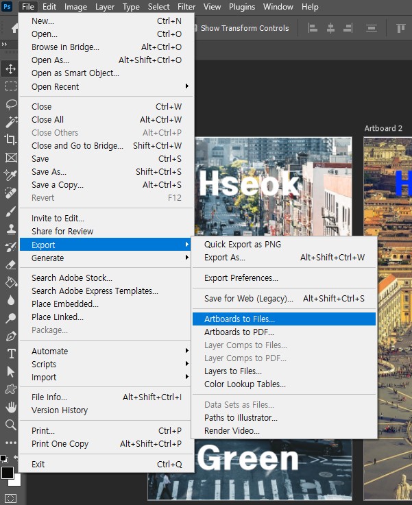The height and width of the screenshot is (505, 412).
Task: Choose Place Embedded
Action: click(x=106, y=304)
